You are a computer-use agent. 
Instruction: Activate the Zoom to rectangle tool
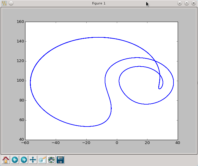pyautogui.click(x=42, y=160)
